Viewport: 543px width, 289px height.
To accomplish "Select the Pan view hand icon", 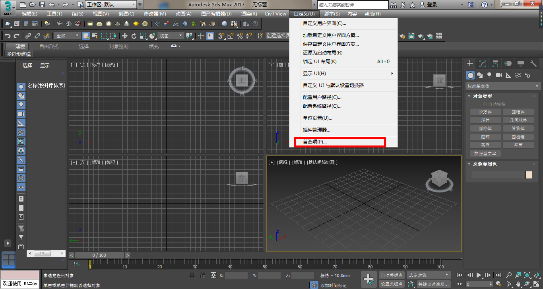I will (x=518, y=284).
